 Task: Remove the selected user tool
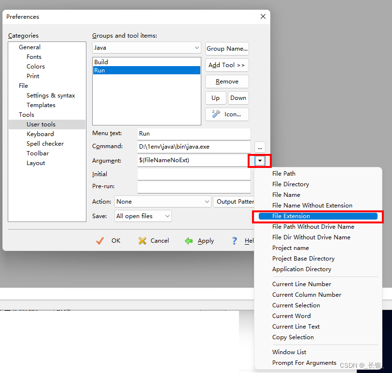pos(227,82)
